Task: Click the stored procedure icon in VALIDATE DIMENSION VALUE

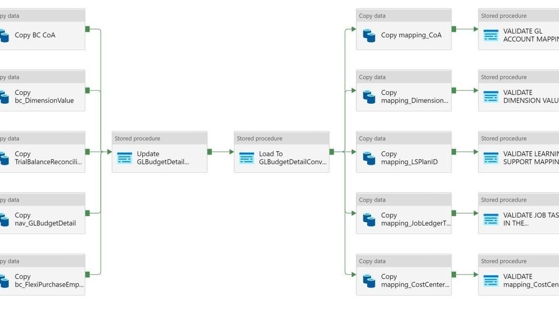Action: (491, 97)
